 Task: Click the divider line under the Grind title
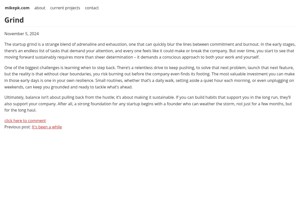[150, 26]
